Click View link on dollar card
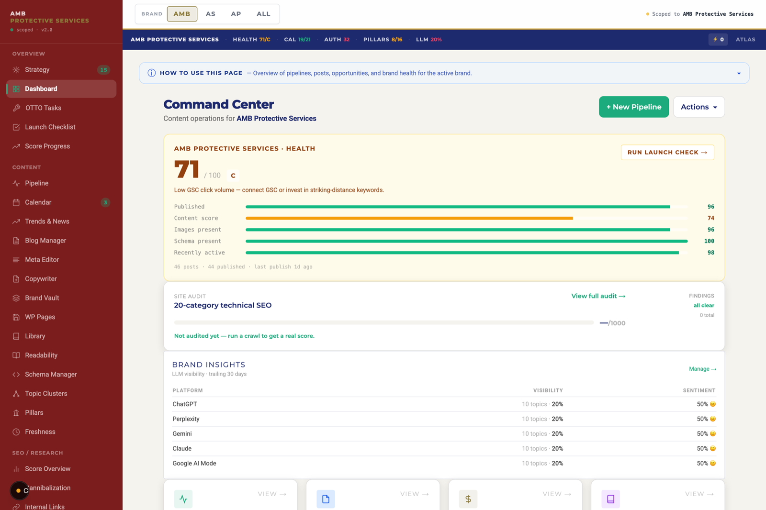The width and height of the screenshot is (766, 510). [x=557, y=494]
